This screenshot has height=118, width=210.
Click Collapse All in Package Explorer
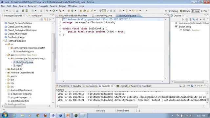42,20
